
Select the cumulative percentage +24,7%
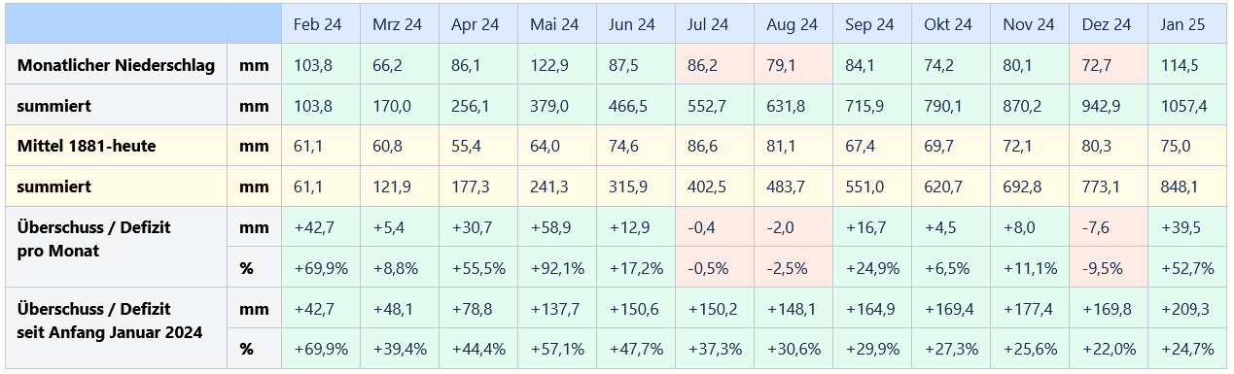(1188, 349)
